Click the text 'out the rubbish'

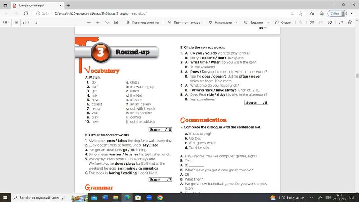click(x=142, y=121)
